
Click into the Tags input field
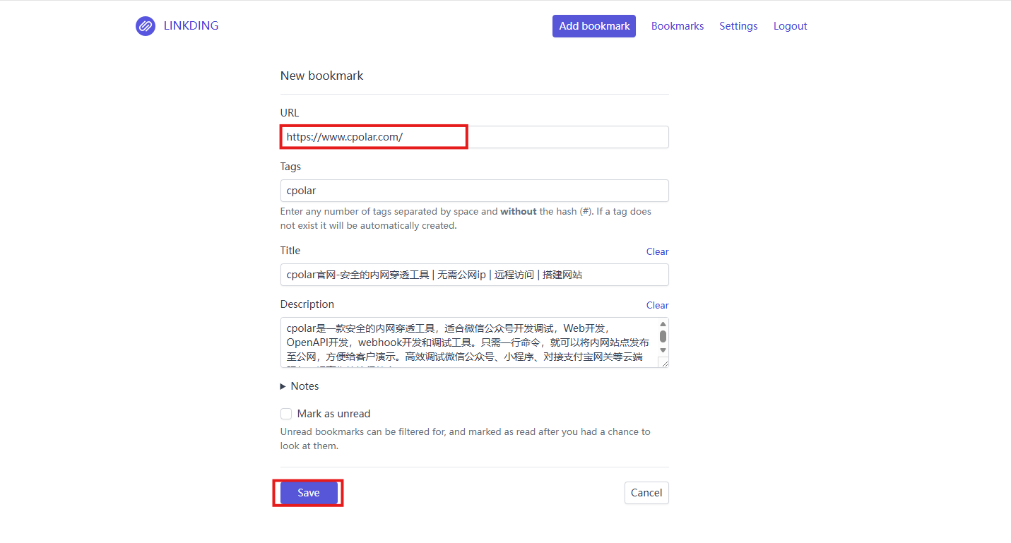(x=475, y=191)
